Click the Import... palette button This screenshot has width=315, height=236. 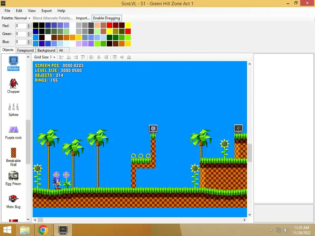[x=83, y=18]
